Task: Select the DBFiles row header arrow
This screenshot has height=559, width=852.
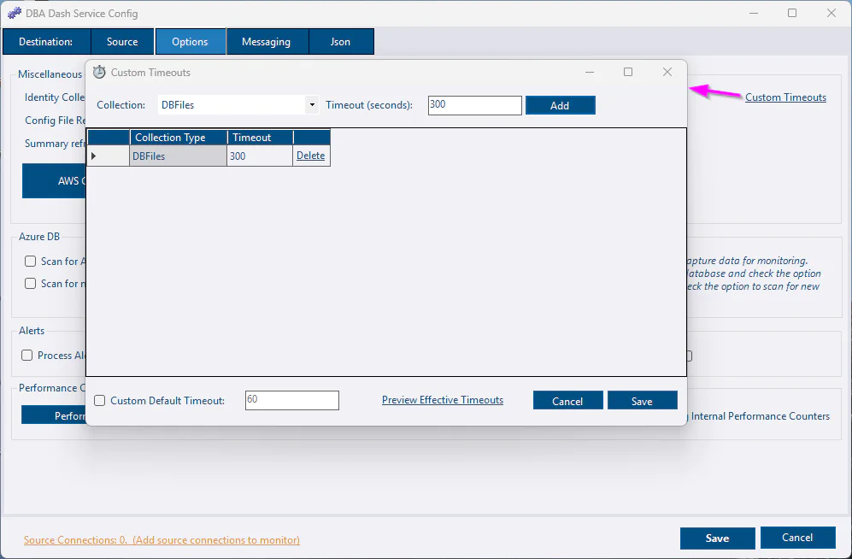Action: pos(94,156)
